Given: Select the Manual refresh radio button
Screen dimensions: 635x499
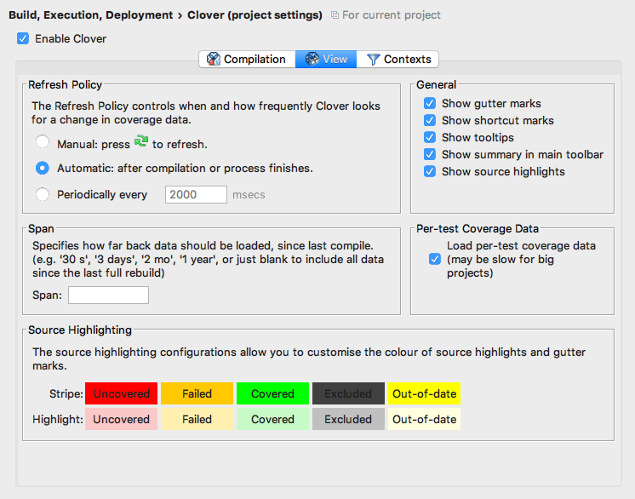Looking at the screenshot, I should [x=43, y=143].
